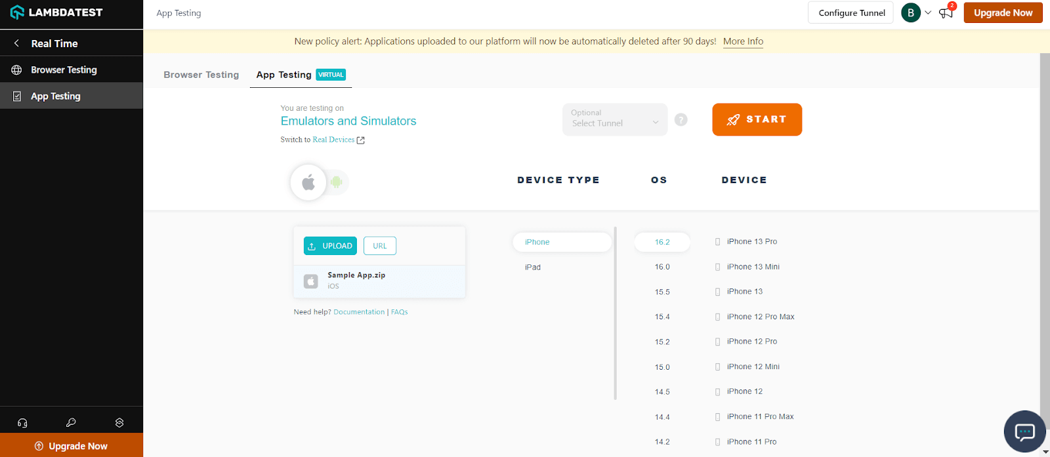The height and width of the screenshot is (457, 1050).
Task: Click the back arrow beside Real Time
Action: [16, 43]
